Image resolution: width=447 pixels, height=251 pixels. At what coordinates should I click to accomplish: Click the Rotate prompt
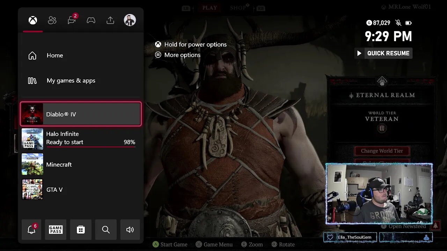point(283,244)
